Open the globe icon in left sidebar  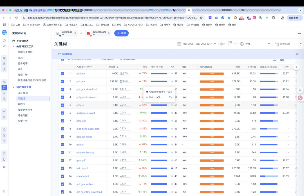click(4, 58)
